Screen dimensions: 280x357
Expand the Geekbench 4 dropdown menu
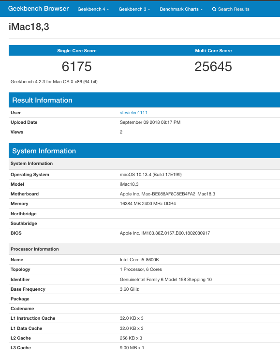(x=93, y=9)
